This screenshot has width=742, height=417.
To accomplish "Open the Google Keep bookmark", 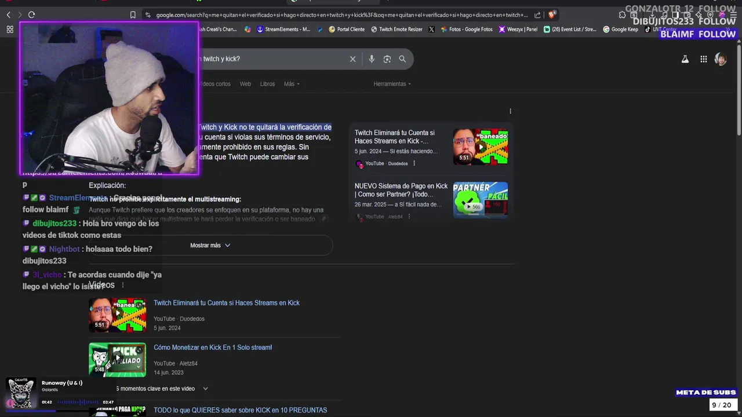I will [621, 30].
